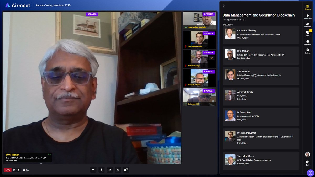Go back with the arrow in session panel
315x177 pixels.
(x=224, y=6)
